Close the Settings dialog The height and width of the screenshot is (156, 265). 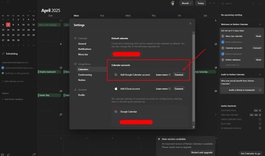pos(190,23)
